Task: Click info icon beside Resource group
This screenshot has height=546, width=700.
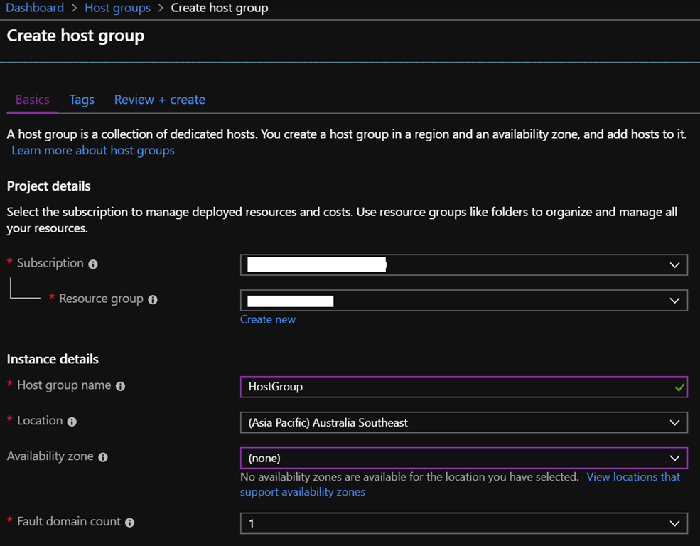Action: click(153, 300)
